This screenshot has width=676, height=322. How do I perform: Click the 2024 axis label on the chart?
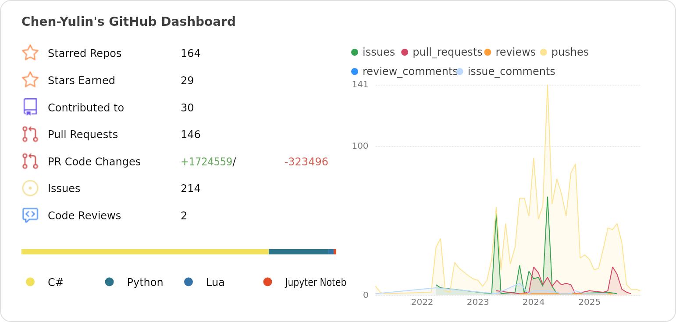pyautogui.click(x=534, y=302)
